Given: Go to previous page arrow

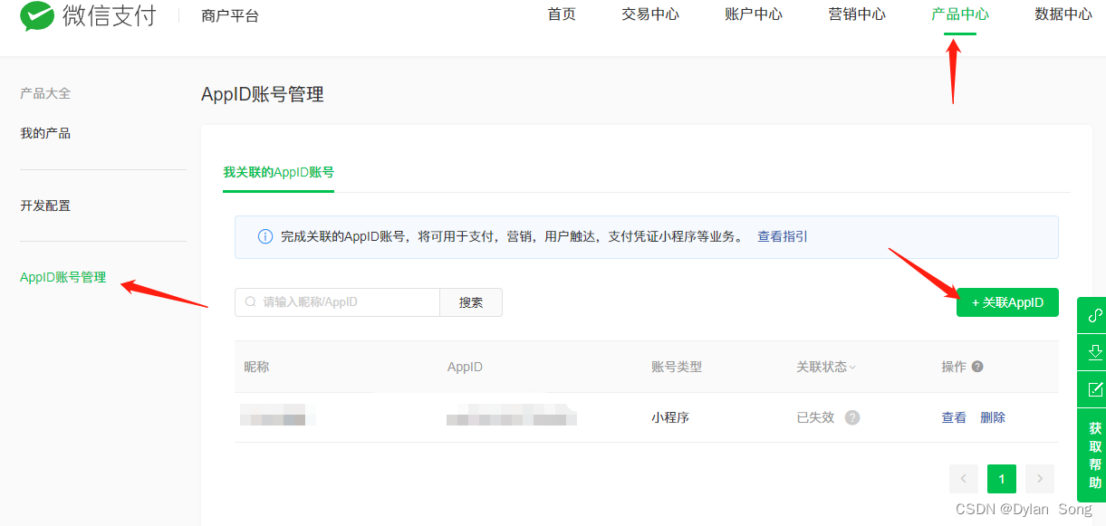Looking at the screenshot, I should (x=964, y=479).
